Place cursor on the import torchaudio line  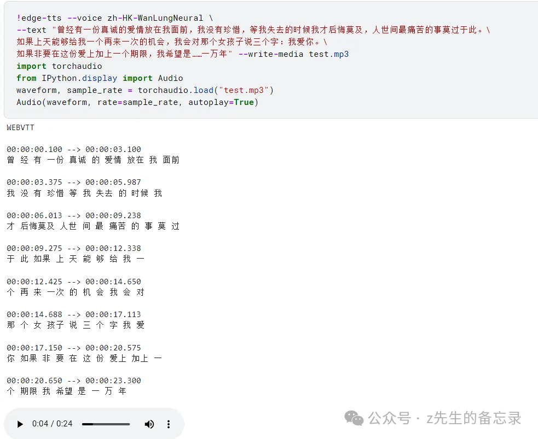pos(59,66)
